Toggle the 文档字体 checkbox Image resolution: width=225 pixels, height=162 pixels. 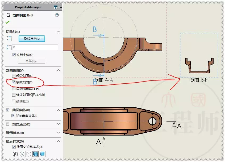[14, 55]
